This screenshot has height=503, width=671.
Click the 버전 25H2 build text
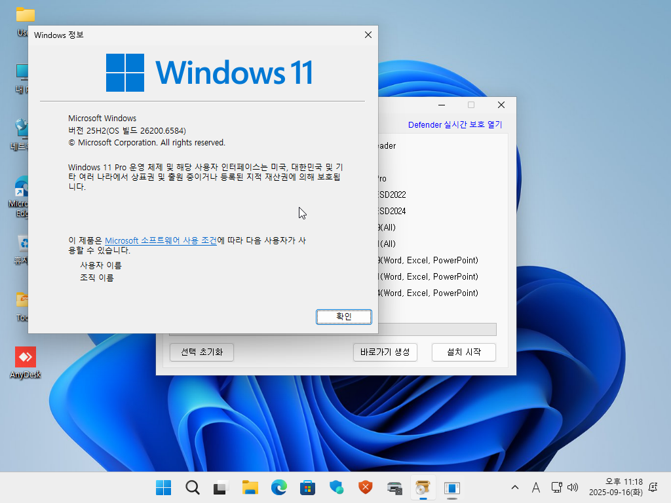127,130
